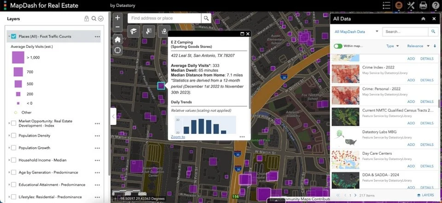The image size is (442, 203).
Task: Collapse the All Data panel with double chevron
Action: coord(423,18)
